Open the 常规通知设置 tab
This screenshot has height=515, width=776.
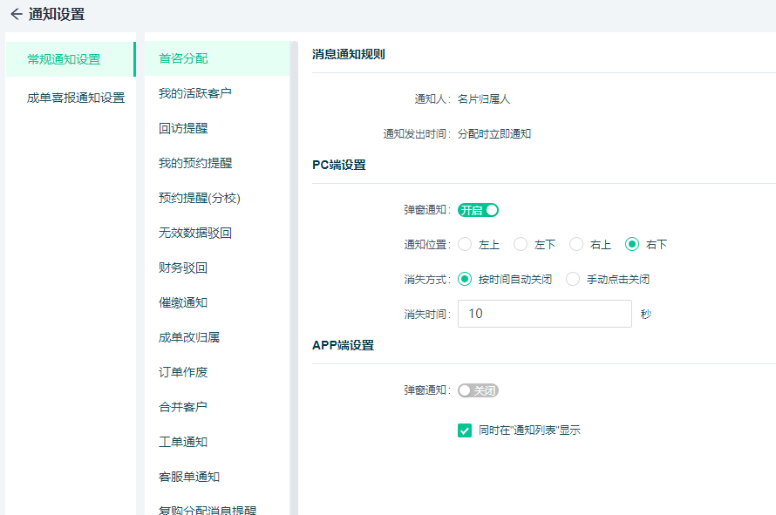pos(64,59)
